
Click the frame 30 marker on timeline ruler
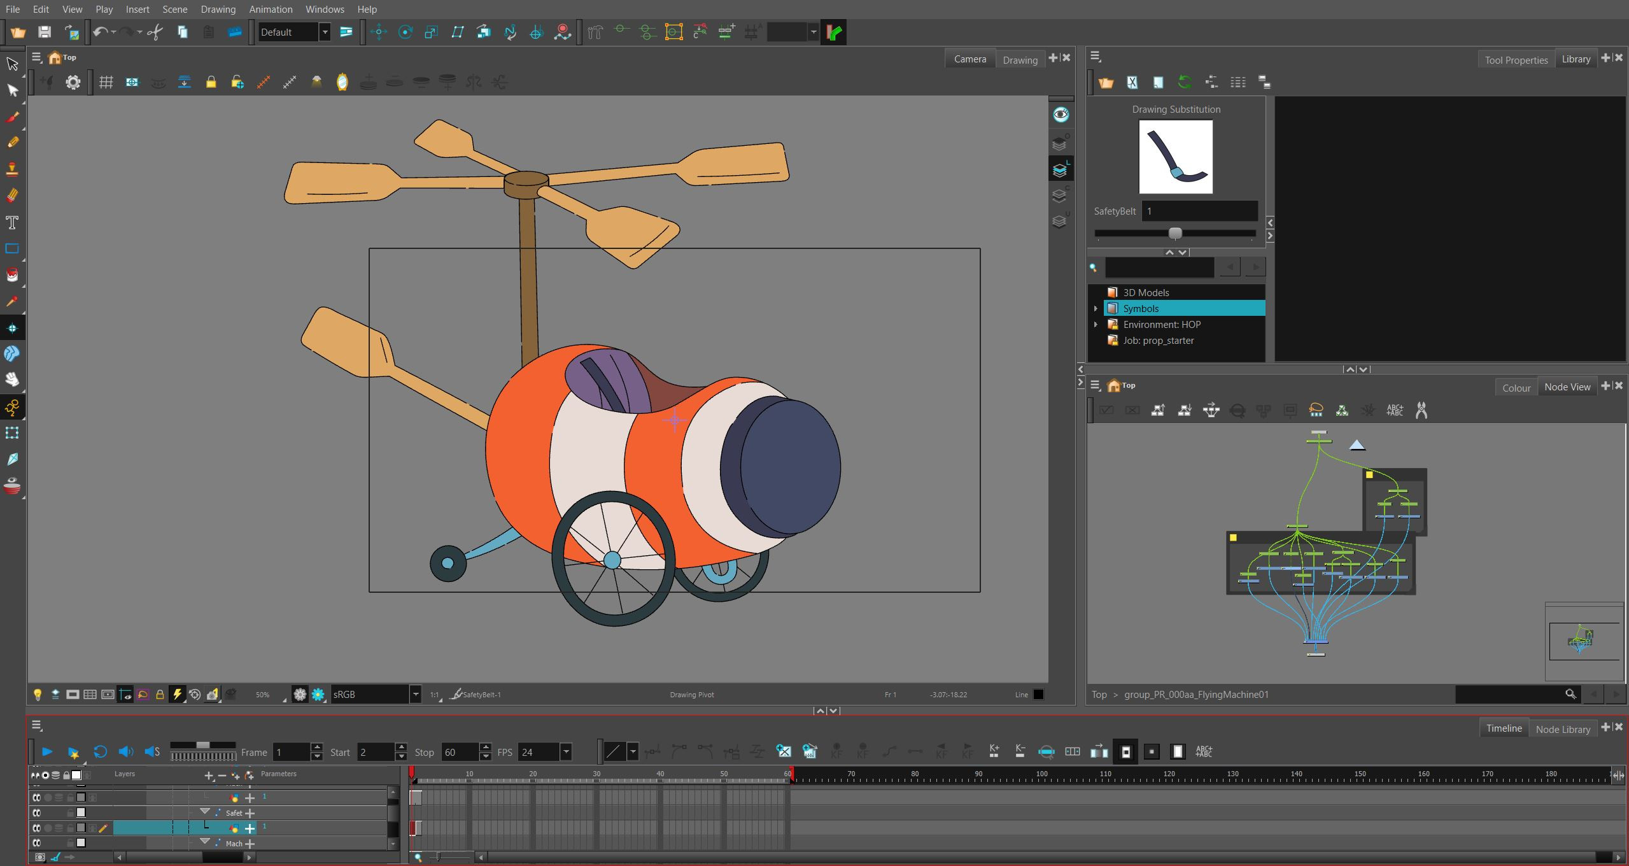pyautogui.click(x=596, y=775)
